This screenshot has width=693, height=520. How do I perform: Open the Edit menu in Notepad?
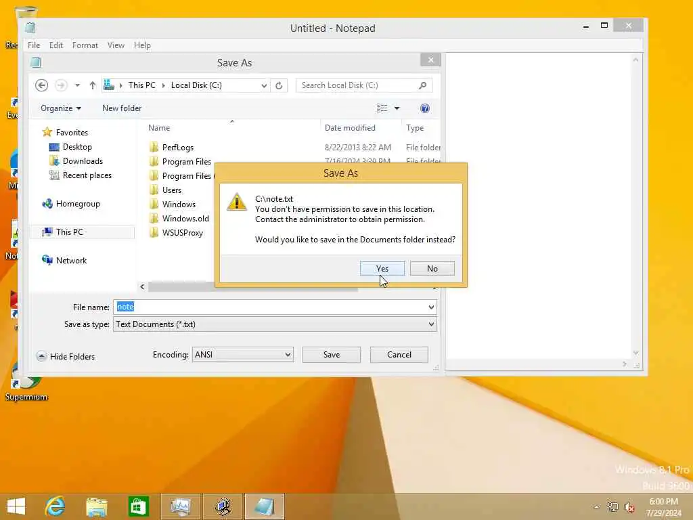click(x=55, y=45)
